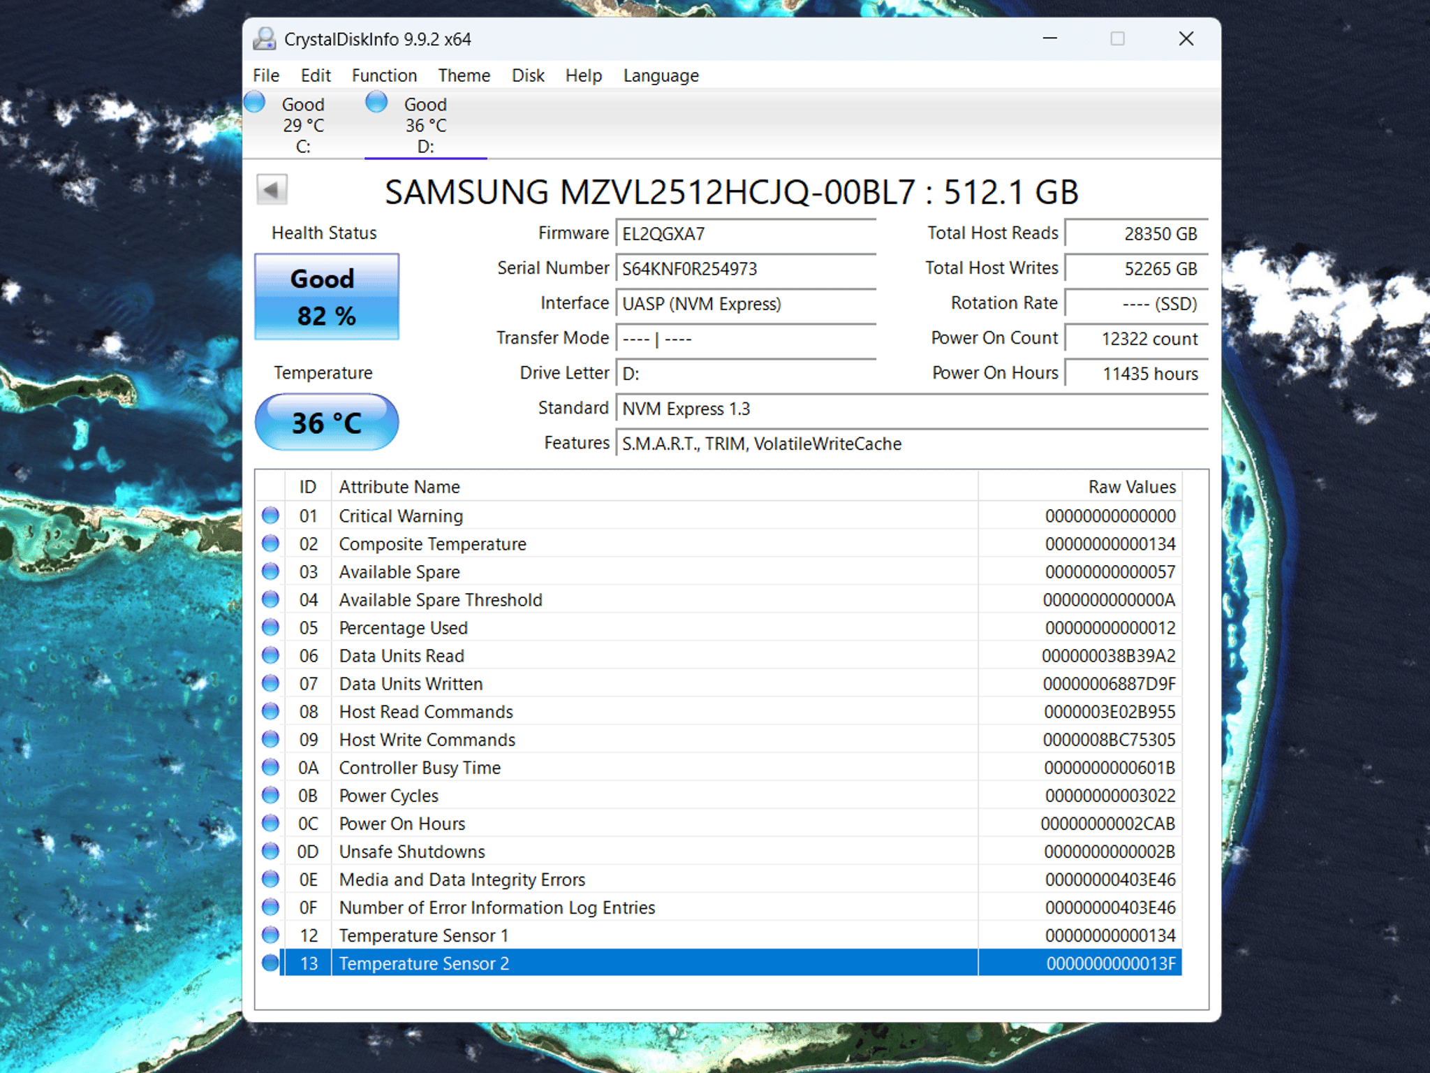The width and height of the screenshot is (1430, 1073).
Task: Click the status orb for row 0C Power On Hours
Action: click(270, 823)
